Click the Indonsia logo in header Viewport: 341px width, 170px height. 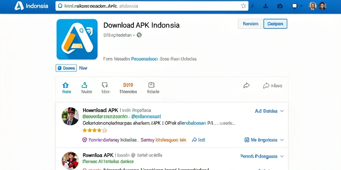[x=31, y=6]
